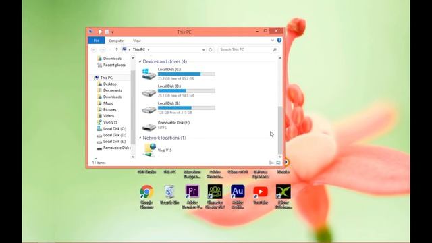The image size is (432, 243).
Task: Click 'Local Disk (C:)' drive name text
Action: click(169, 69)
